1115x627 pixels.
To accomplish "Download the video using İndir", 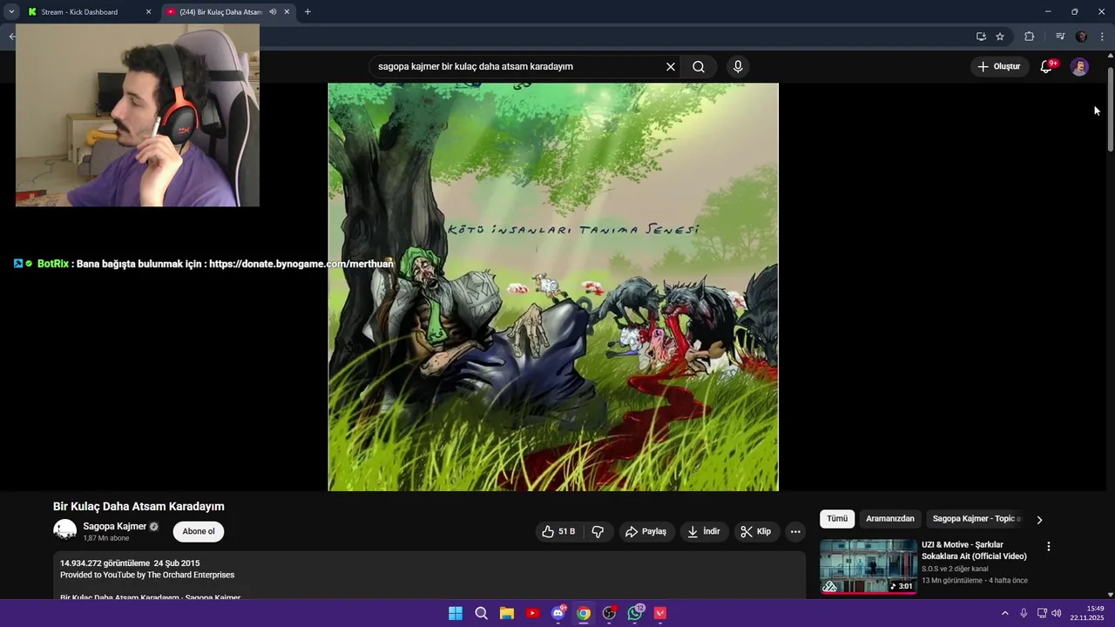I will tap(704, 531).
